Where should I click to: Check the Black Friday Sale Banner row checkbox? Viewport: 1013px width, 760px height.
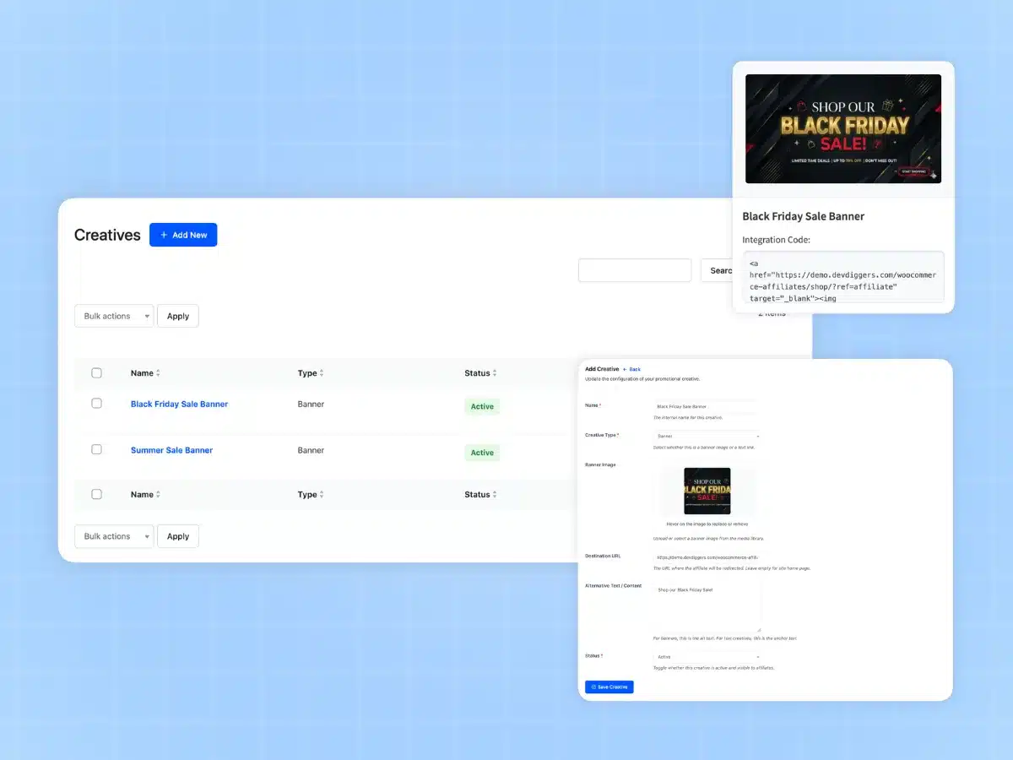pos(96,403)
